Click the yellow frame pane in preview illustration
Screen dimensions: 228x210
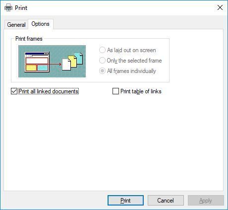coord(31,68)
